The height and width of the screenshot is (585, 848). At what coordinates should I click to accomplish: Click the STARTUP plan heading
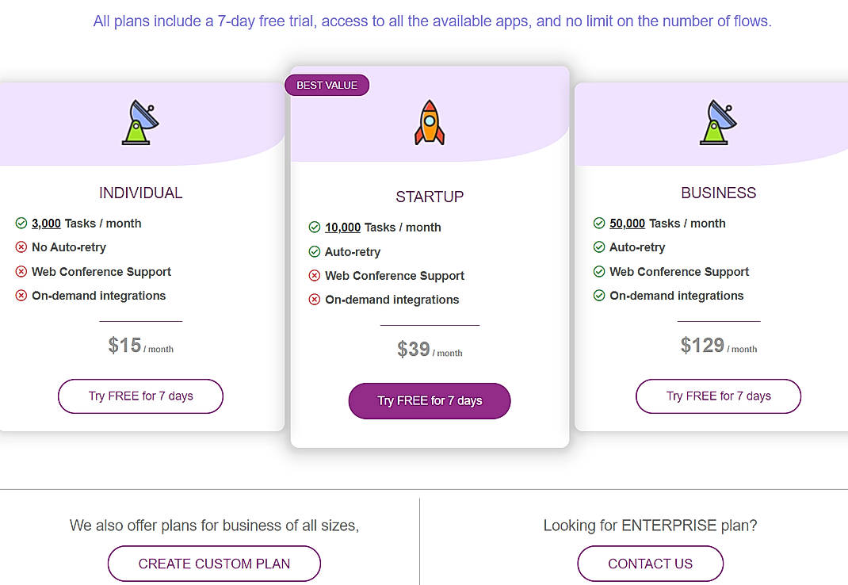tap(429, 197)
